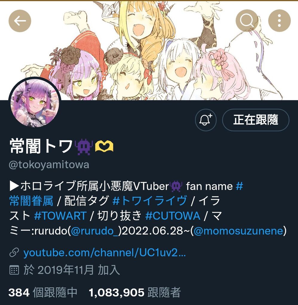
Task: Toggle the 正在跟隨 following button
Action: coord(256,120)
